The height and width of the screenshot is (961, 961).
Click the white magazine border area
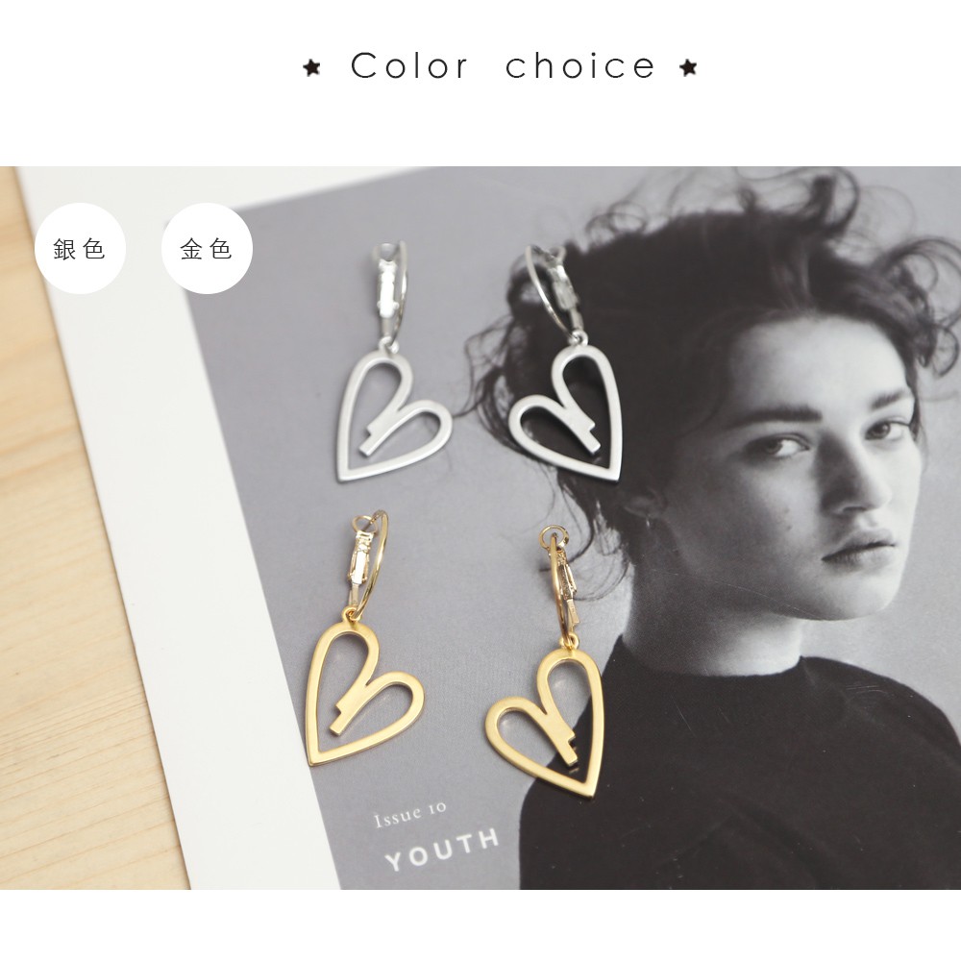[184, 552]
